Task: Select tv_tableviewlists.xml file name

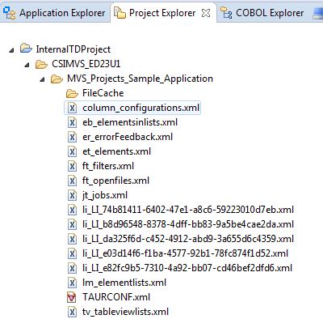Action: click(x=125, y=312)
